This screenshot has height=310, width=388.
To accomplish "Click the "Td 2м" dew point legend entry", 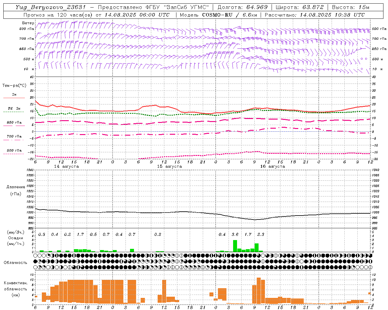I will click(14, 108).
